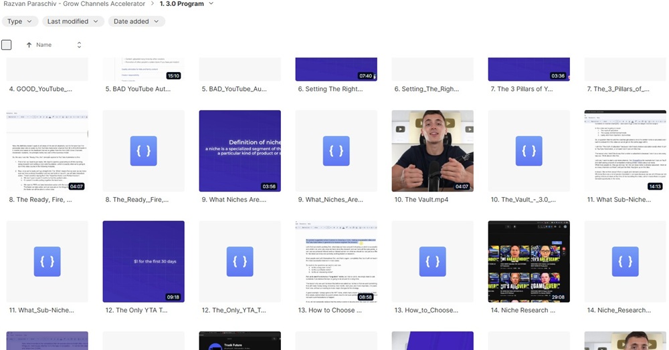The height and width of the screenshot is (350, 669).
Task: Open the Last modified filter dropdown
Action: [73, 21]
